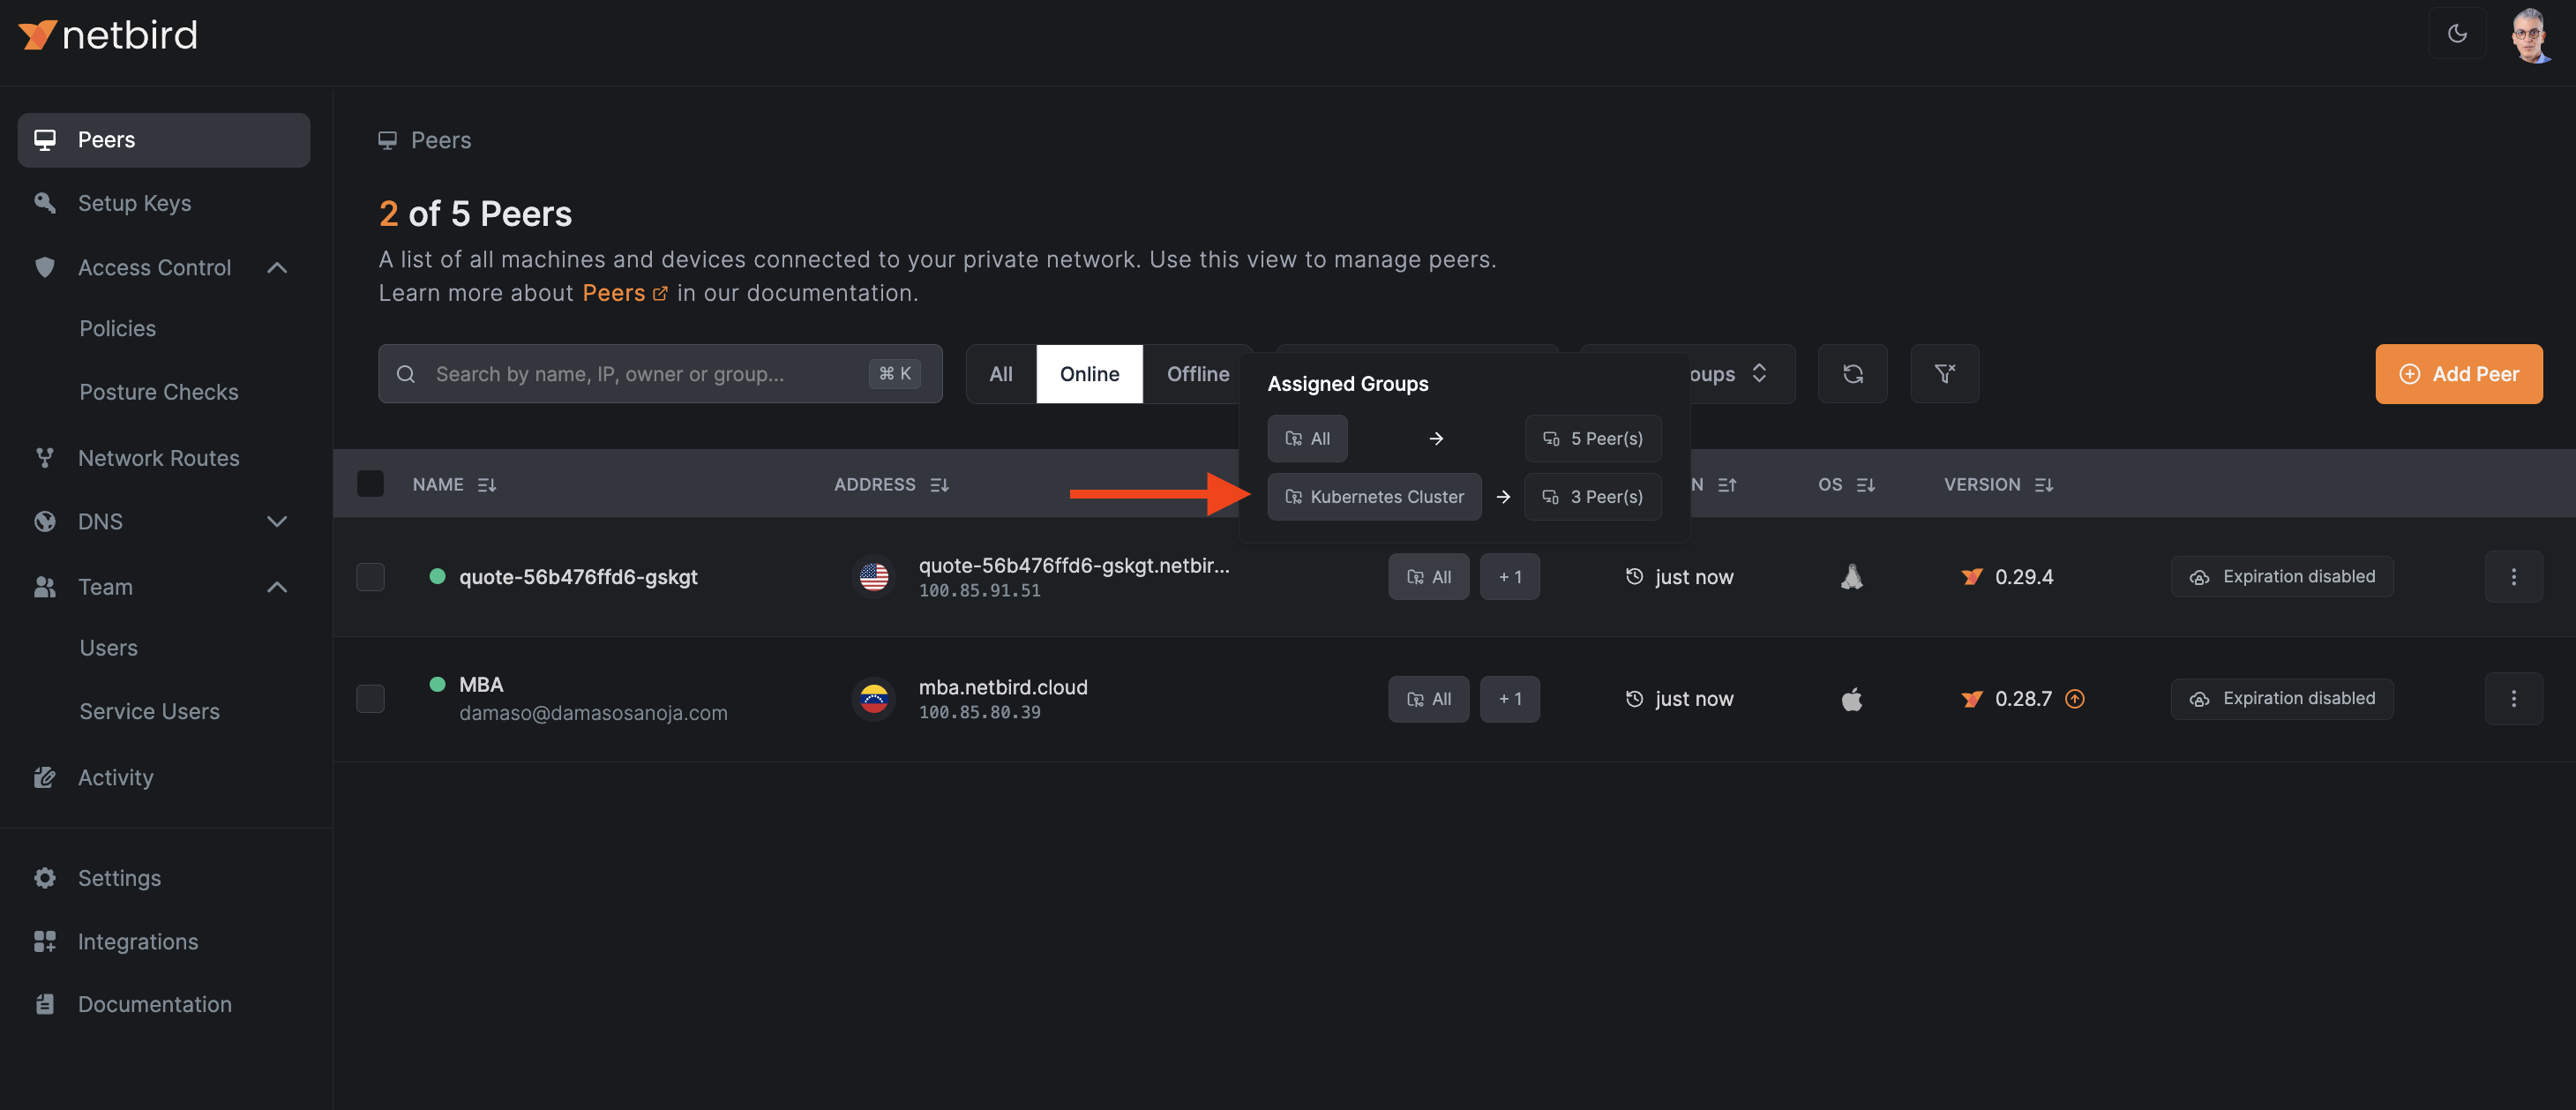Collapse the Access Control section
Image resolution: width=2576 pixels, height=1110 pixels.
(277, 267)
